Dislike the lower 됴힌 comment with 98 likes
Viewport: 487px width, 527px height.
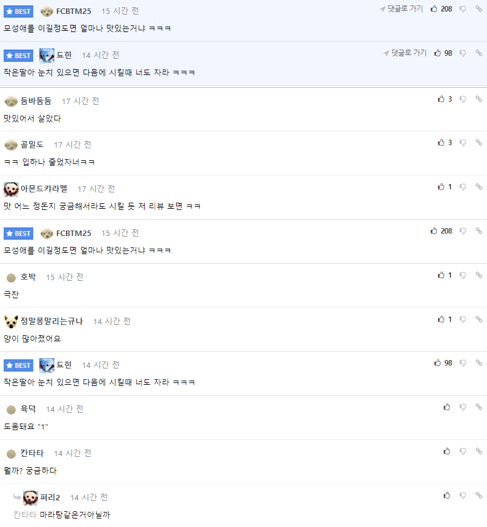463,363
